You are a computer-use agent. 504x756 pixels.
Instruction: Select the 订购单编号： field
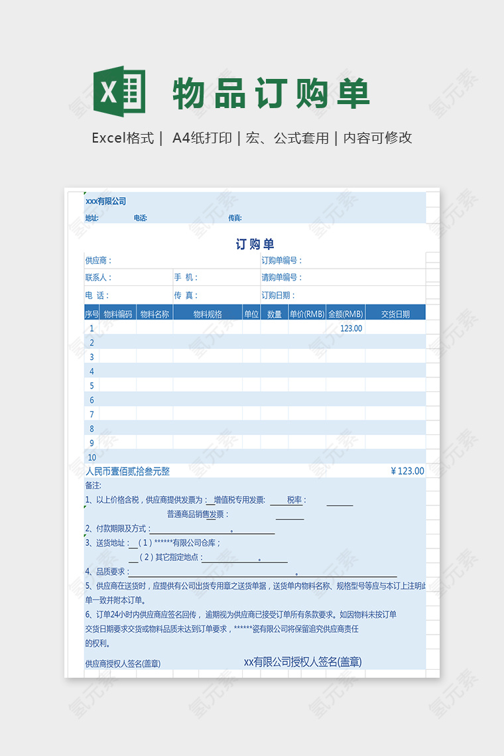tap(343, 261)
